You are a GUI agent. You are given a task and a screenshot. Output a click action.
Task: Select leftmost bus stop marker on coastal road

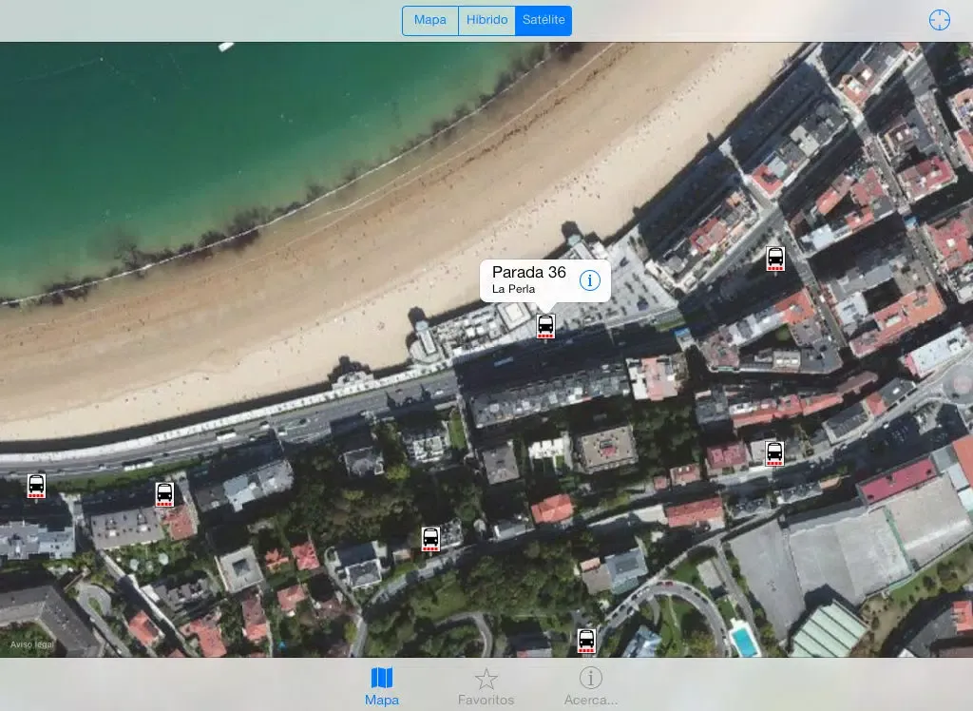coord(36,486)
